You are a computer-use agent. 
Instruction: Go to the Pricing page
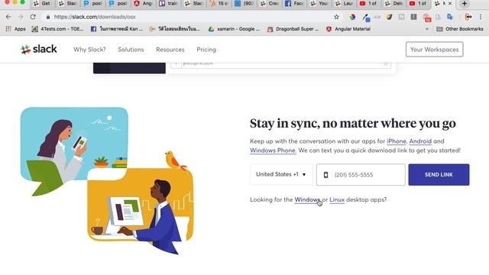[206, 50]
